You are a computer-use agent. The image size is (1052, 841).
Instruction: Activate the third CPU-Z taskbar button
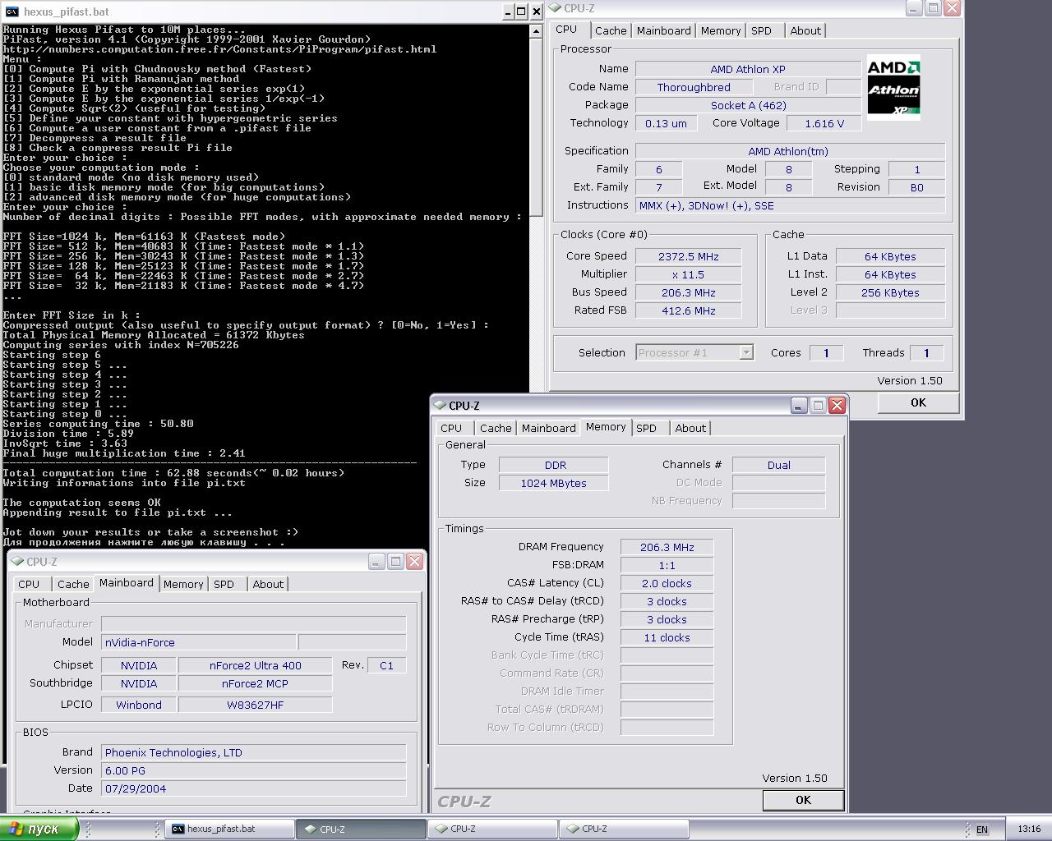[x=625, y=829]
